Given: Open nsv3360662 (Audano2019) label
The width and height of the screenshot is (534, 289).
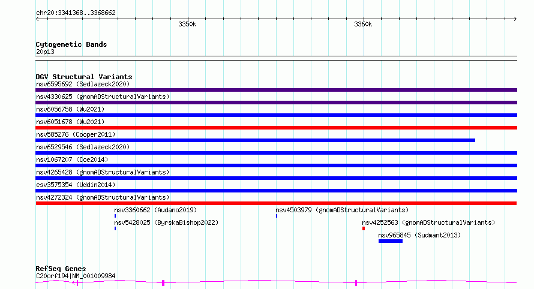Looking at the screenshot, I should [x=155, y=210].
